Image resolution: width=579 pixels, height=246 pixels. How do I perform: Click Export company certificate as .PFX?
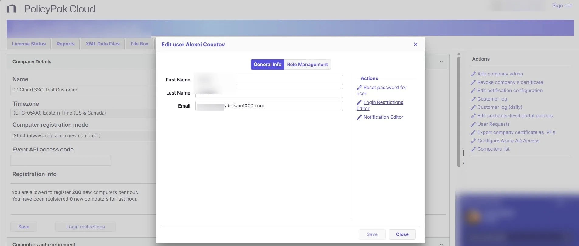coord(516,132)
